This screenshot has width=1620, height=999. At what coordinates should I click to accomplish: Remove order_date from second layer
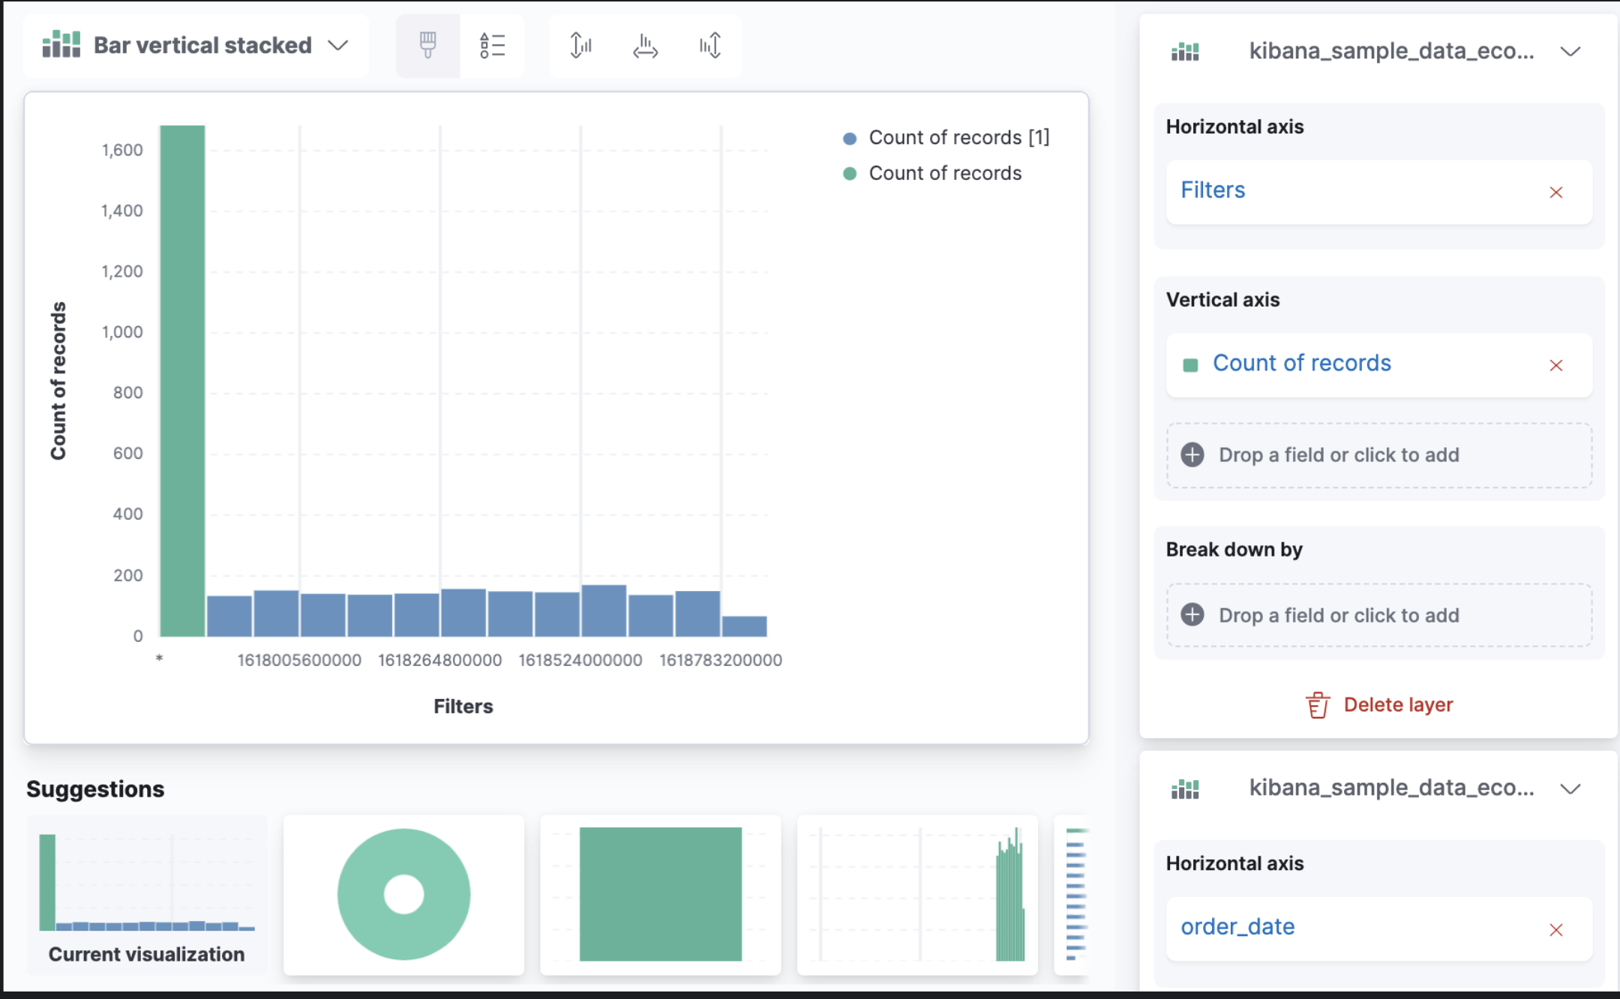[1555, 930]
